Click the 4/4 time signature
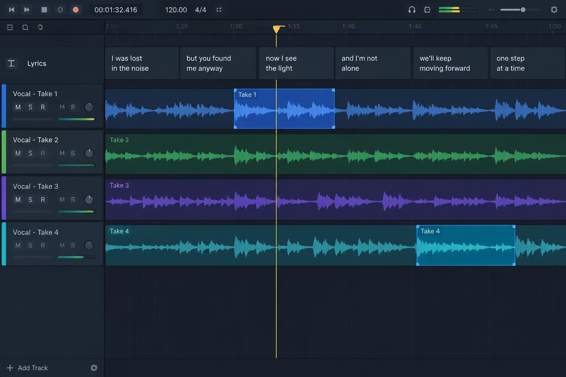Screen dimensions: 566x377 coord(200,10)
